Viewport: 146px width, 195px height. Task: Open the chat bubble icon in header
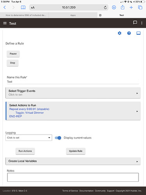[135, 23]
